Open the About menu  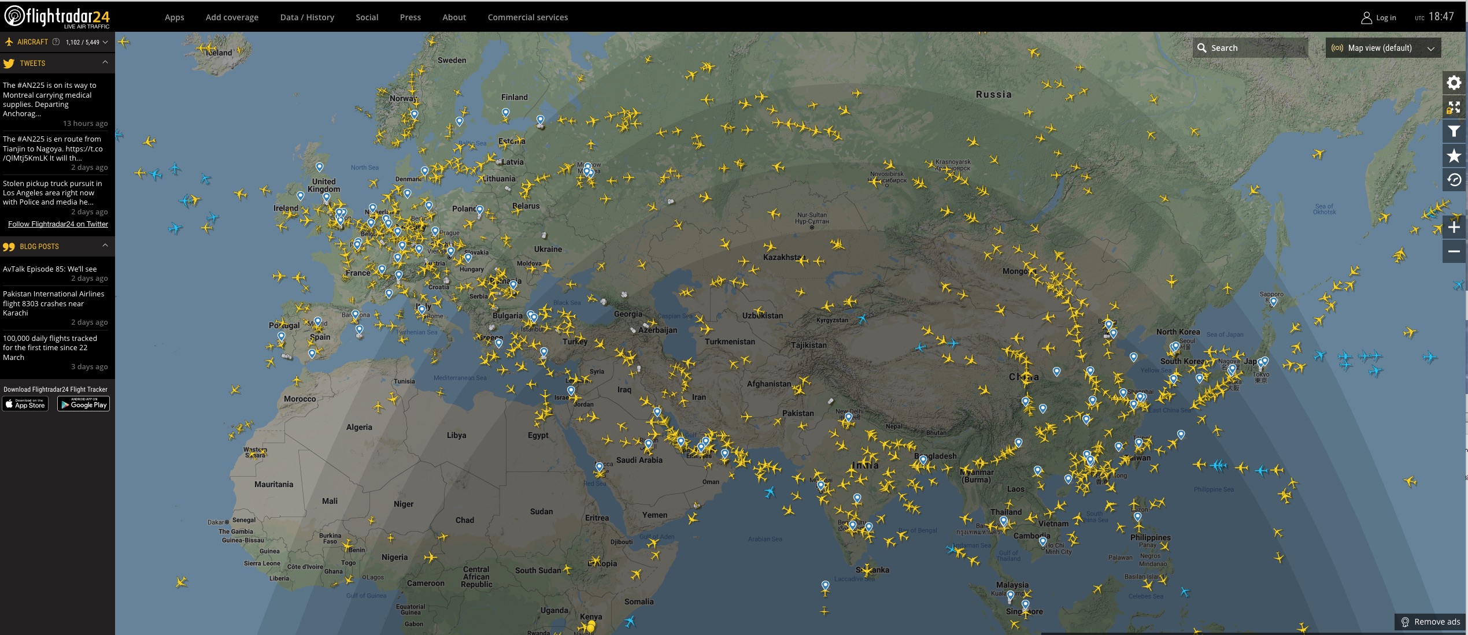click(454, 17)
